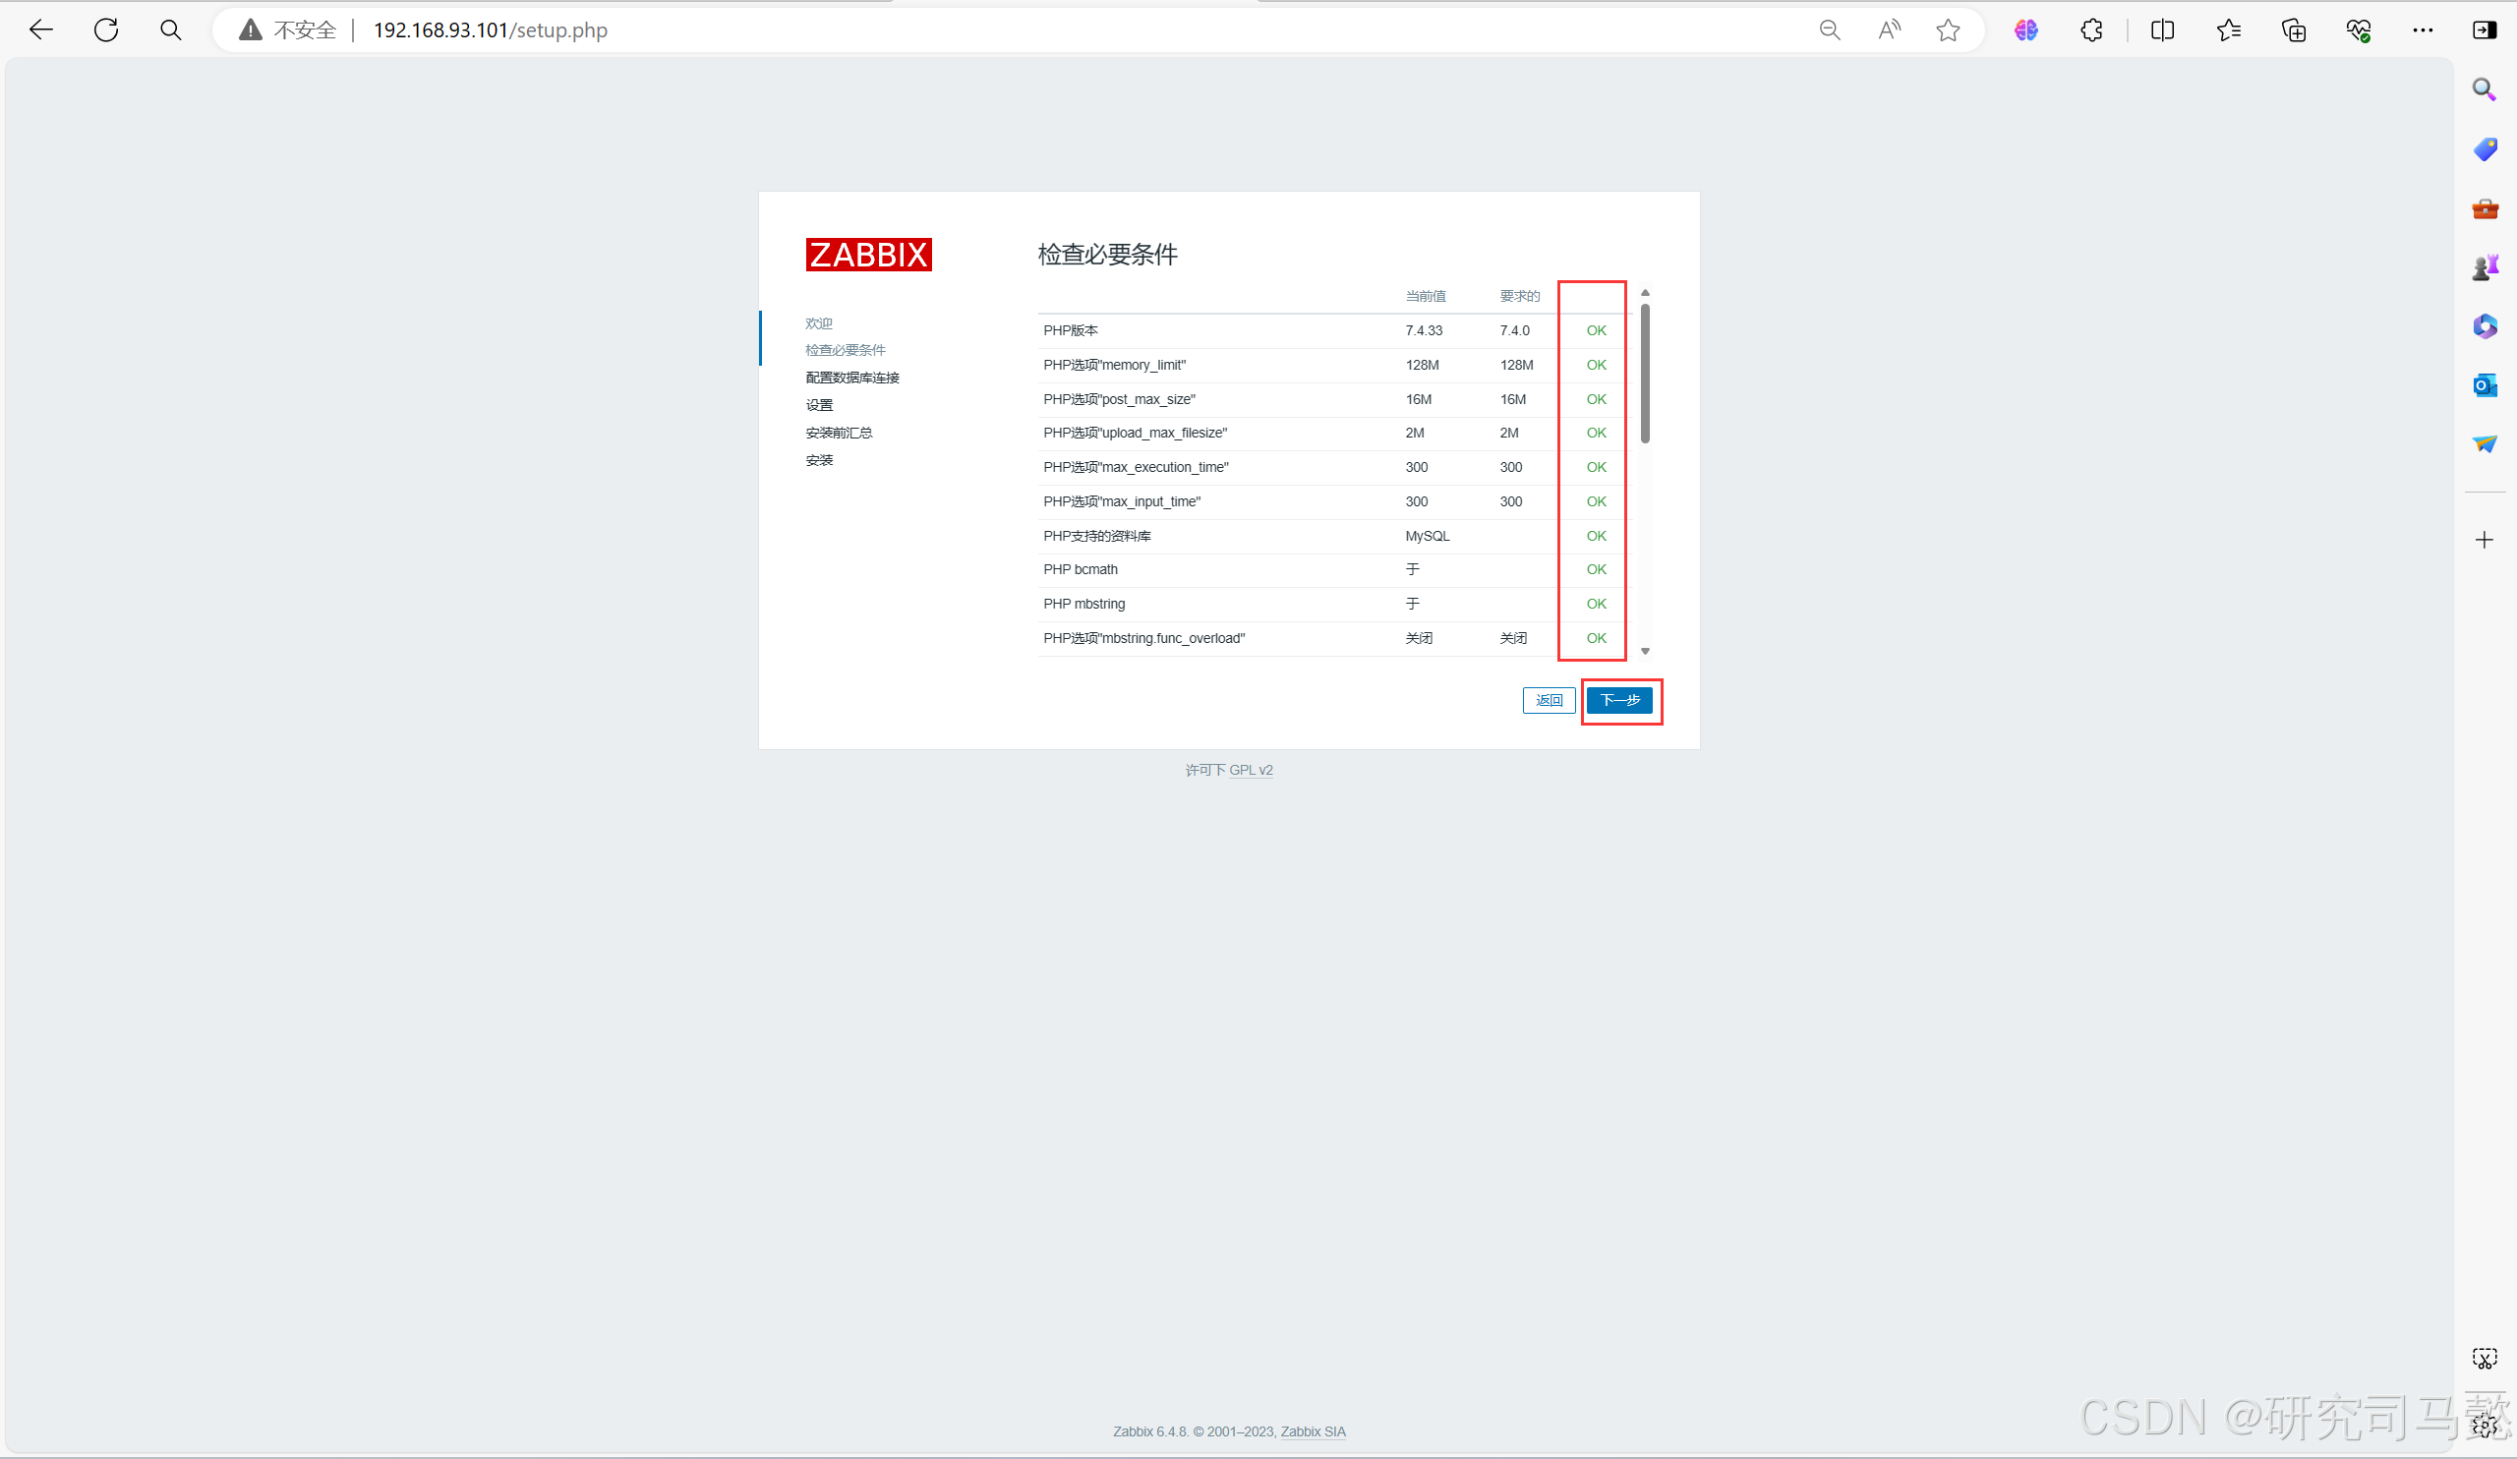Reload the page with refresh icon

coord(106,29)
